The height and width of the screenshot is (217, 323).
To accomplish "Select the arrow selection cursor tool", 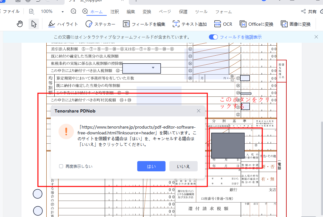I will [33, 23].
